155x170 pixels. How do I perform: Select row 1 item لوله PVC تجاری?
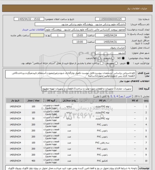point(102,107)
